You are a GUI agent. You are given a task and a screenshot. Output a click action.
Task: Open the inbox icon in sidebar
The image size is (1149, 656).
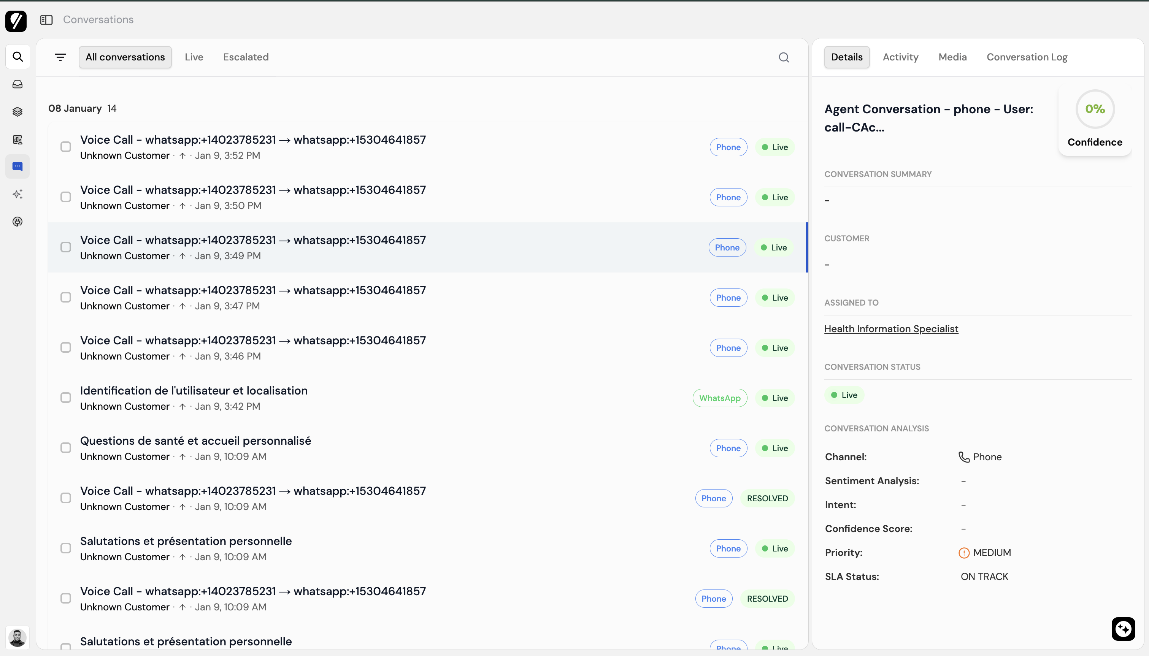[x=17, y=84]
